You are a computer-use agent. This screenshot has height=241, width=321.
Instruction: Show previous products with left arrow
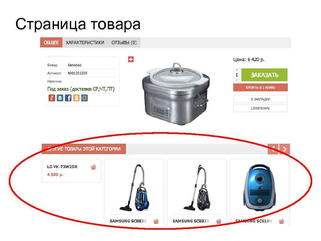pos(273,149)
